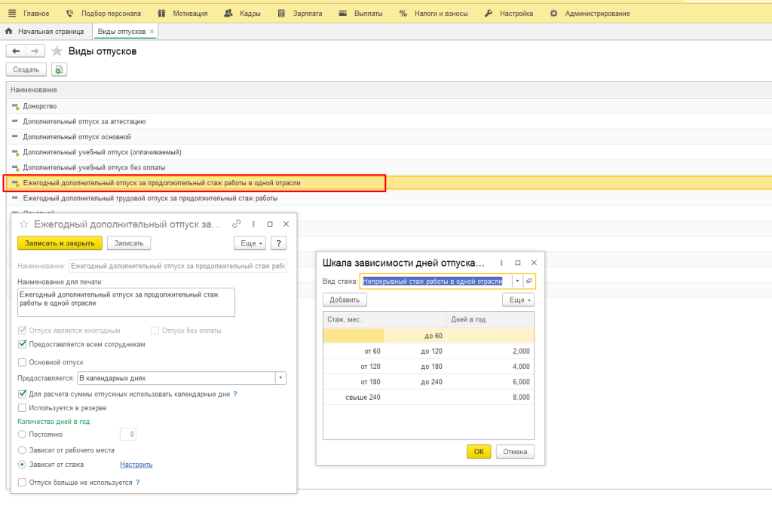The image size is (772, 506).
Task: Open the help question mark button
Action: click(x=278, y=243)
